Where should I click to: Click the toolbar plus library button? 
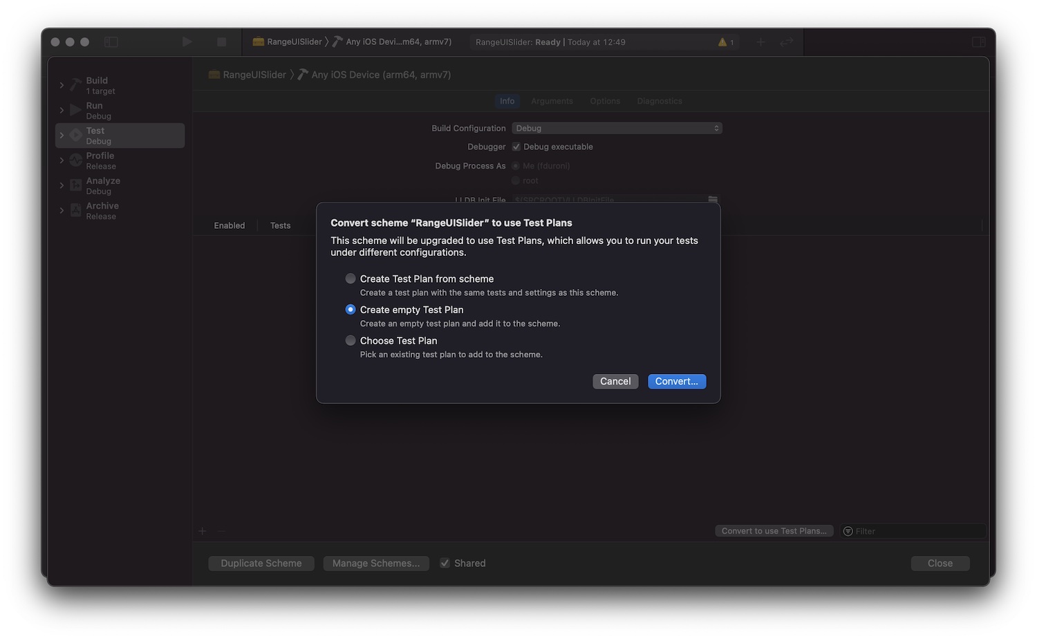click(760, 42)
